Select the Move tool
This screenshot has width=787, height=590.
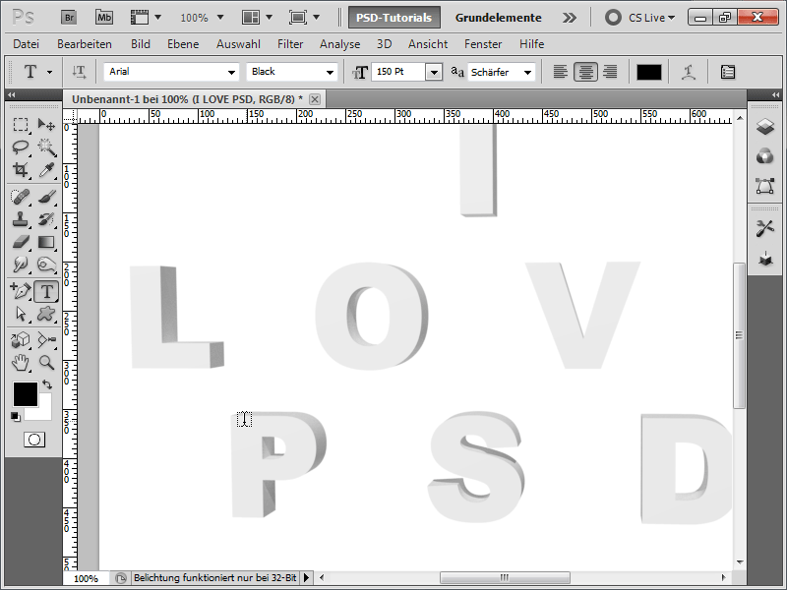pyautogui.click(x=46, y=124)
